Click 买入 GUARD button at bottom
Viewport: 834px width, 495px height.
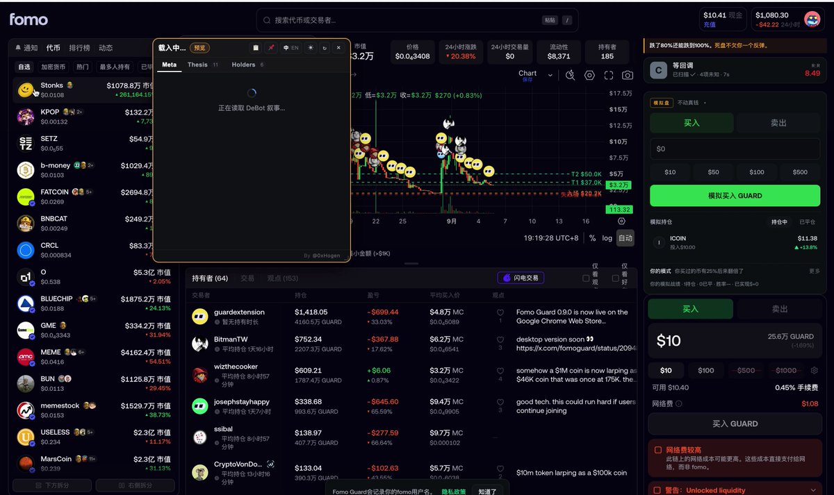[x=735, y=423]
